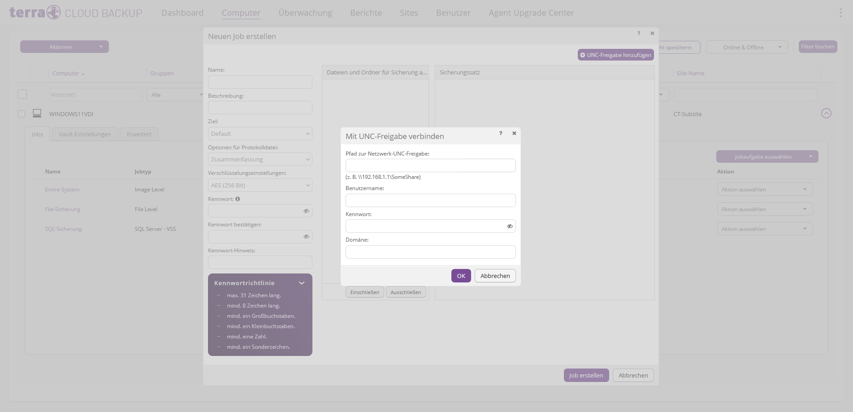This screenshot has height=412, width=853.
Task: Open the vertical dots menu in header
Action: (840, 13)
